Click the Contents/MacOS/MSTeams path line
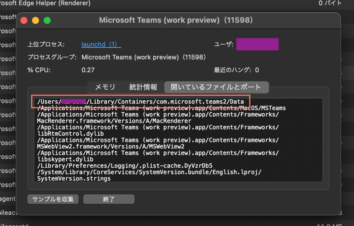 [x=161, y=108]
